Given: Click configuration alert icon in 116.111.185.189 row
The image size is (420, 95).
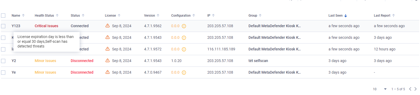Looking at the screenshot, I should click(x=184, y=49).
